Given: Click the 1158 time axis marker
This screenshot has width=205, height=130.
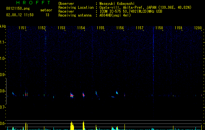Looking at the screenshot, I should (x=159, y=28).
